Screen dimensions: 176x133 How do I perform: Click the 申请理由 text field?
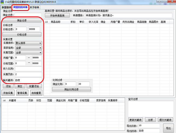click(129, 15)
